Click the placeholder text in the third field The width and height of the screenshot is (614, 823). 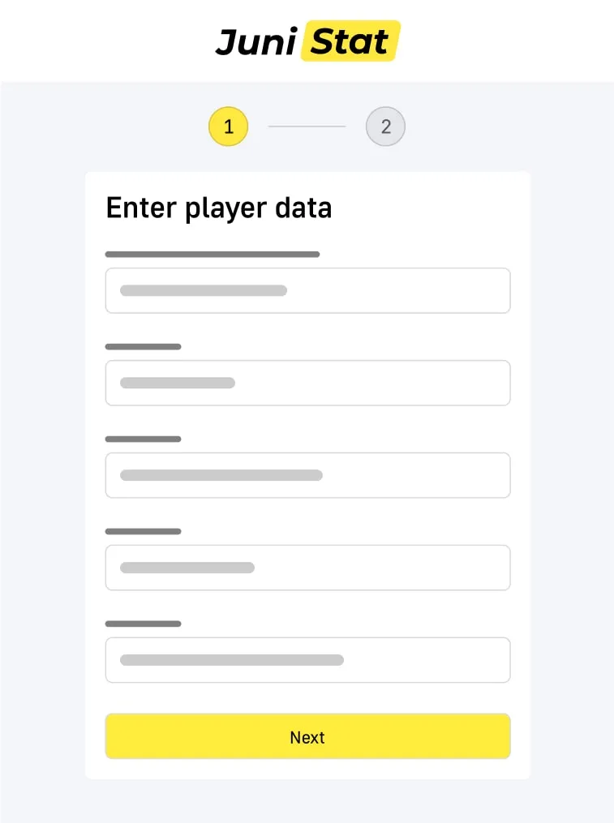(x=221, y=475)
